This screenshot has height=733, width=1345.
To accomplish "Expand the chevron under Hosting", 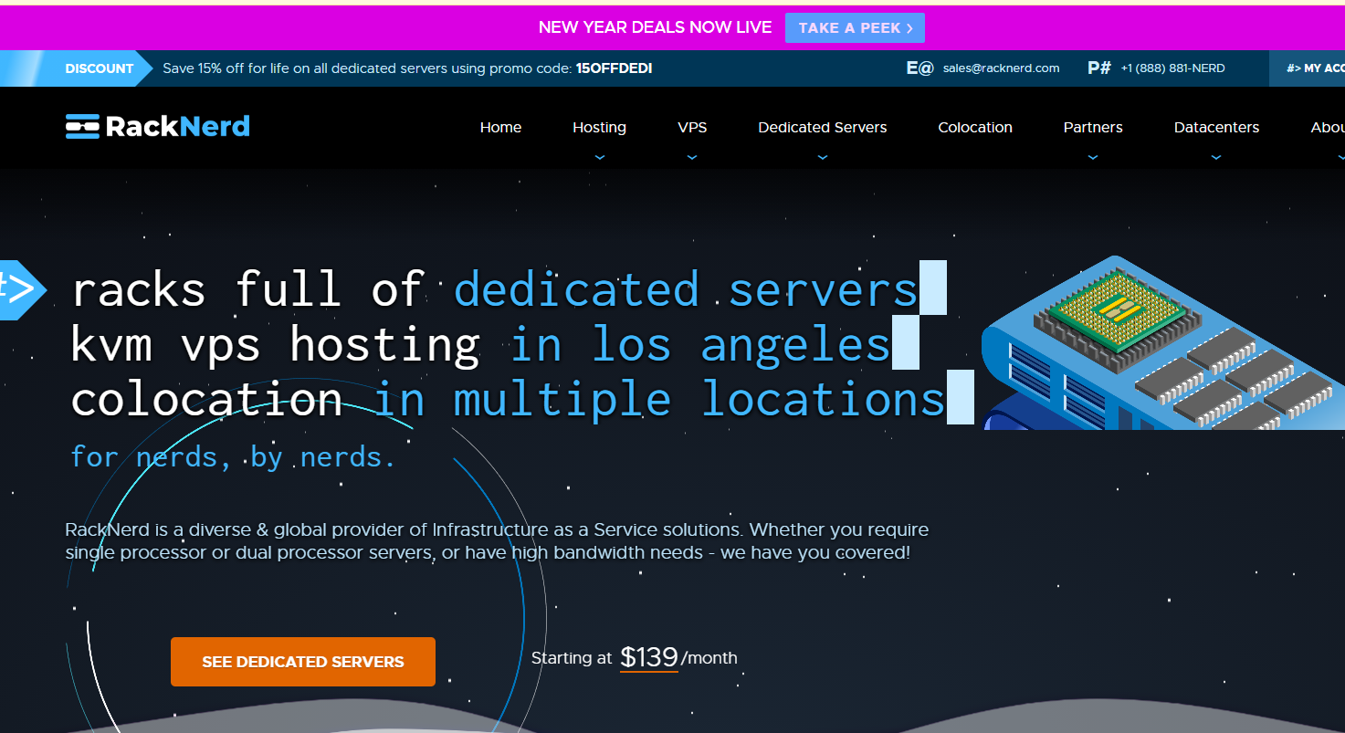I will coord(599,157).
